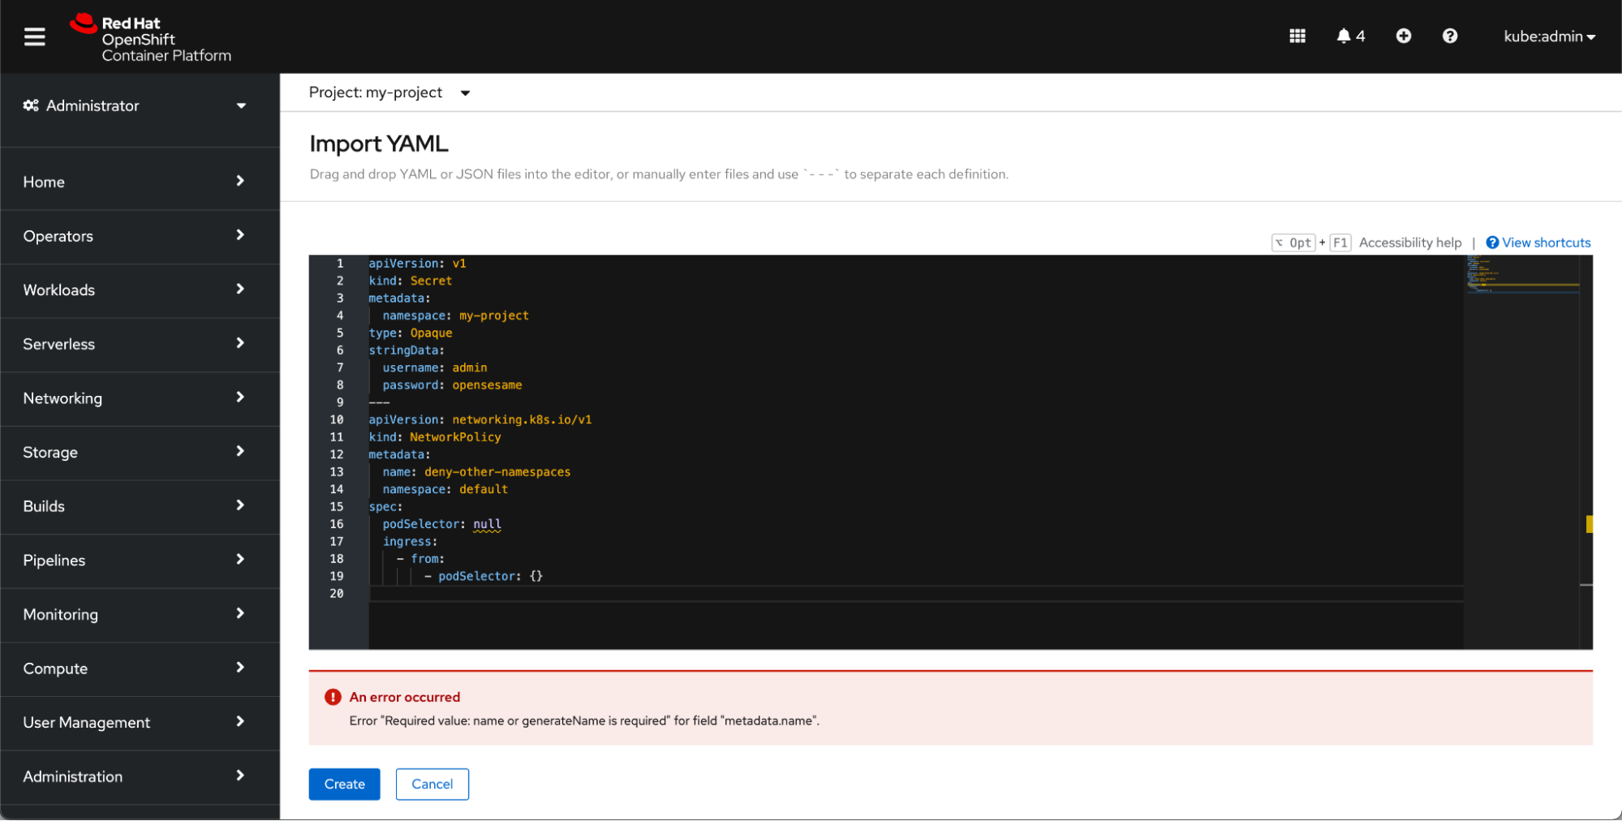This screenshot has height=821, width=1622.
Task: Click the Create button
Action: coord(344,784)
